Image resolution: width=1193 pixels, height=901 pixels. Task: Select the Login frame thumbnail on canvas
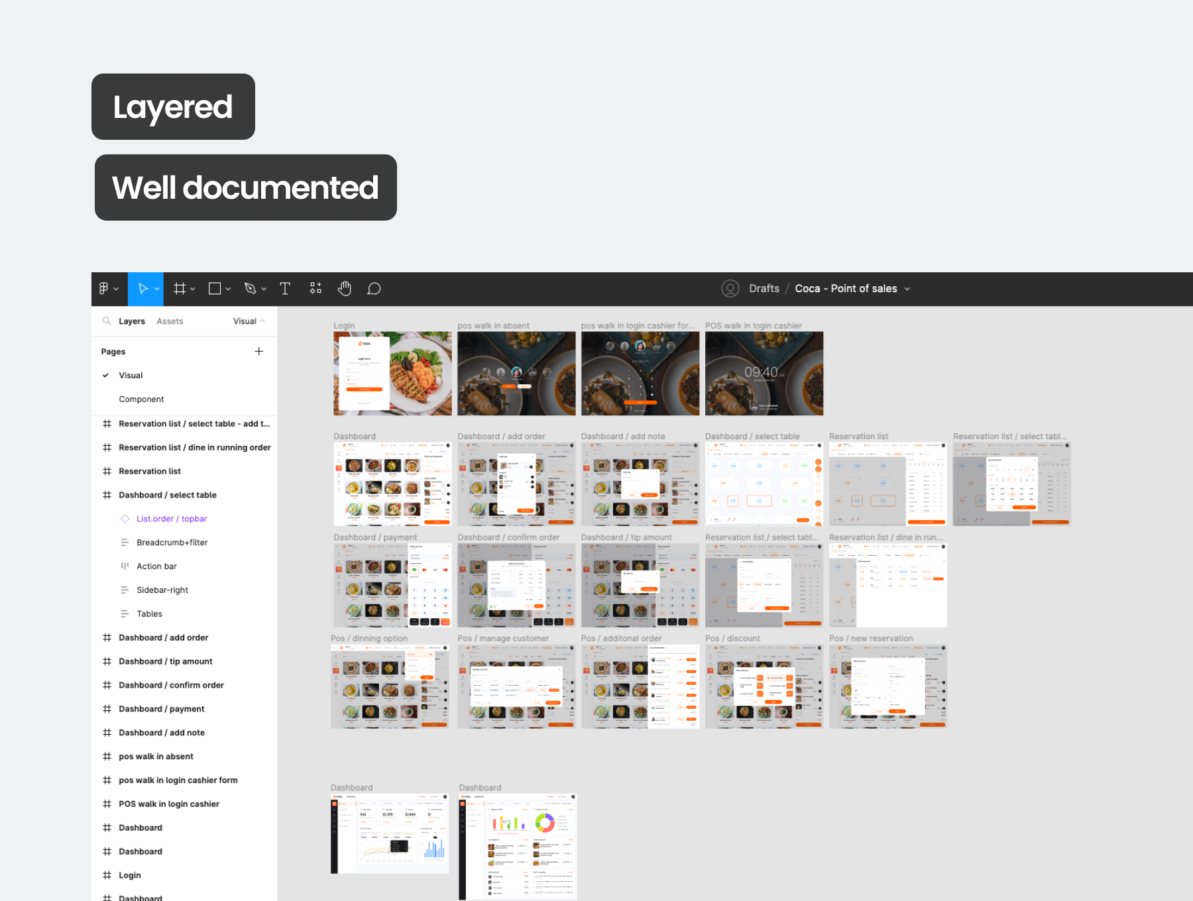pyautogui.click(x=392, y=374)
